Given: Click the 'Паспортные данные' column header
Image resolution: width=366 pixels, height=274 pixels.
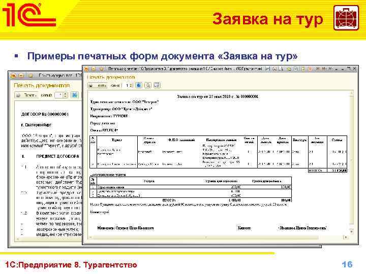Looking at the screenshot, I should coord(221,140).
